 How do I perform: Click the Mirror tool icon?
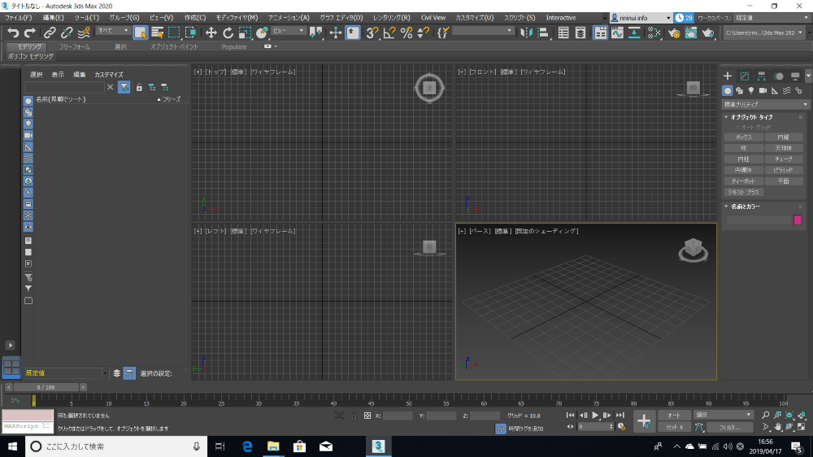pyautogui.click(x=526, y=33)
